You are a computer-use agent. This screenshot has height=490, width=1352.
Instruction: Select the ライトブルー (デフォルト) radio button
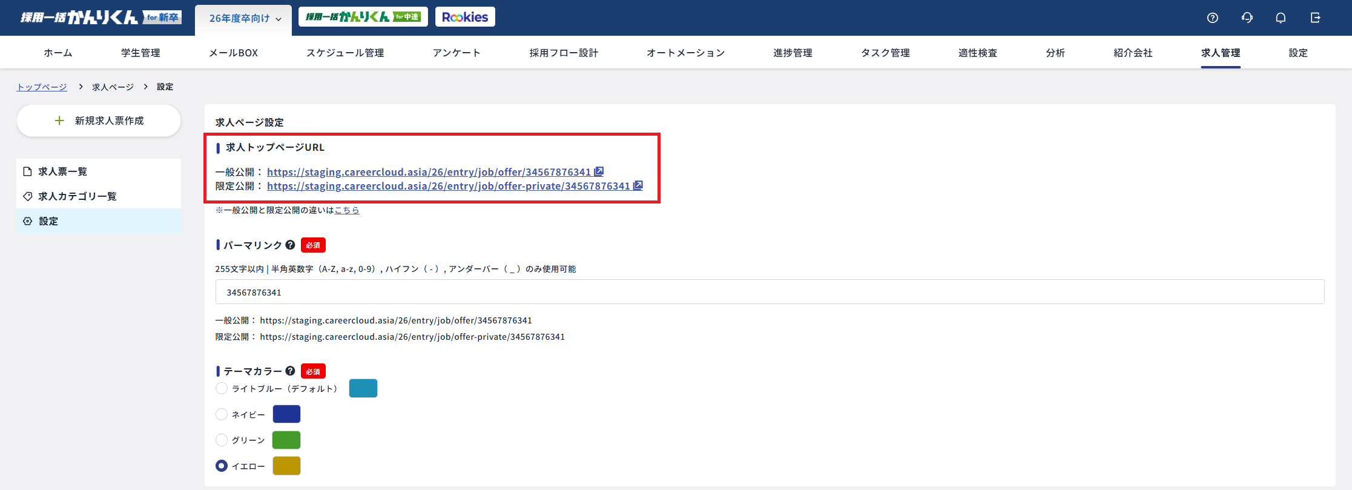coord(222,388)
